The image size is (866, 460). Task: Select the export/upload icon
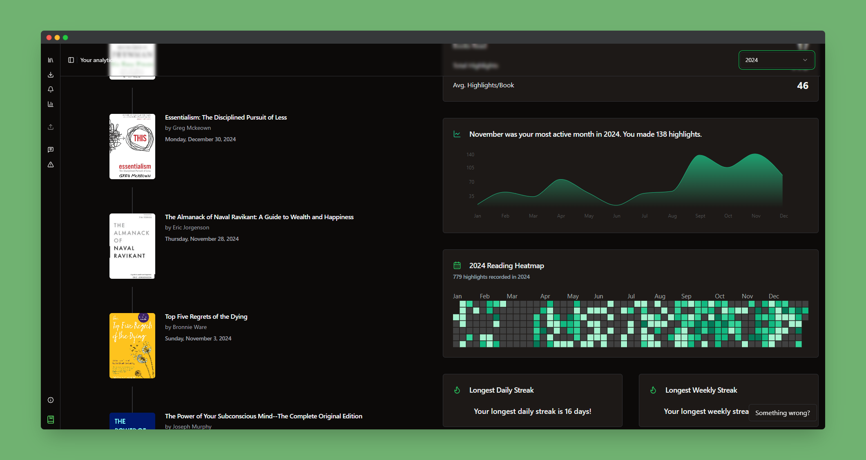[x=51, y=127]
